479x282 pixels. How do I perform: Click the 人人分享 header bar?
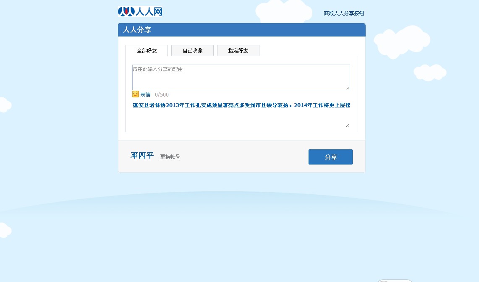242,30
